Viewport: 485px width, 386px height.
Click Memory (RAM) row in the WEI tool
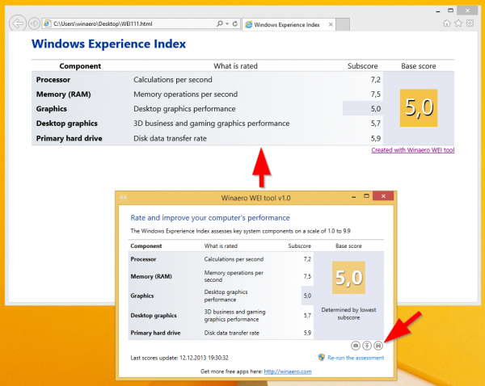coord(221,276)
